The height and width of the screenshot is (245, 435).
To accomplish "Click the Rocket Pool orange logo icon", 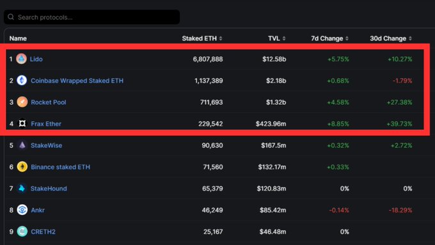I will [22, 102].
